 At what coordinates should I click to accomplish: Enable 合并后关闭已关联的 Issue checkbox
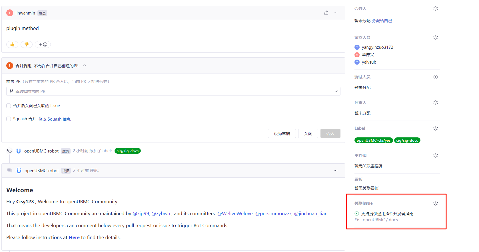point(9,106)
